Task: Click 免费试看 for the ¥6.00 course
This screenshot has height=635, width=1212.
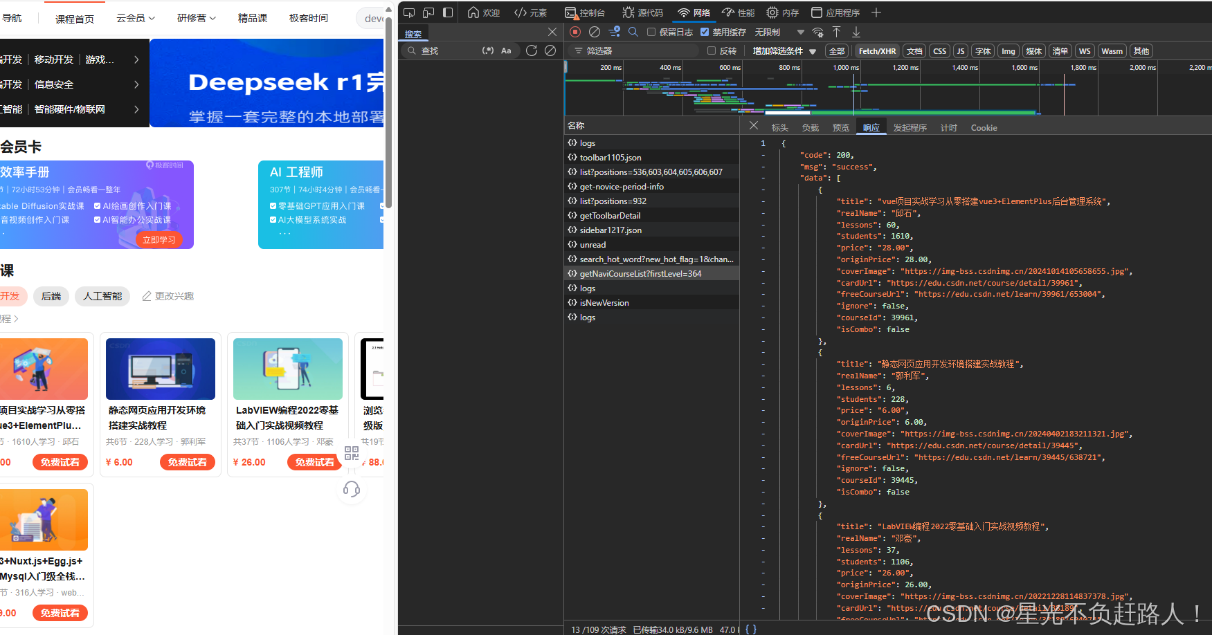Action: [188, 462]
